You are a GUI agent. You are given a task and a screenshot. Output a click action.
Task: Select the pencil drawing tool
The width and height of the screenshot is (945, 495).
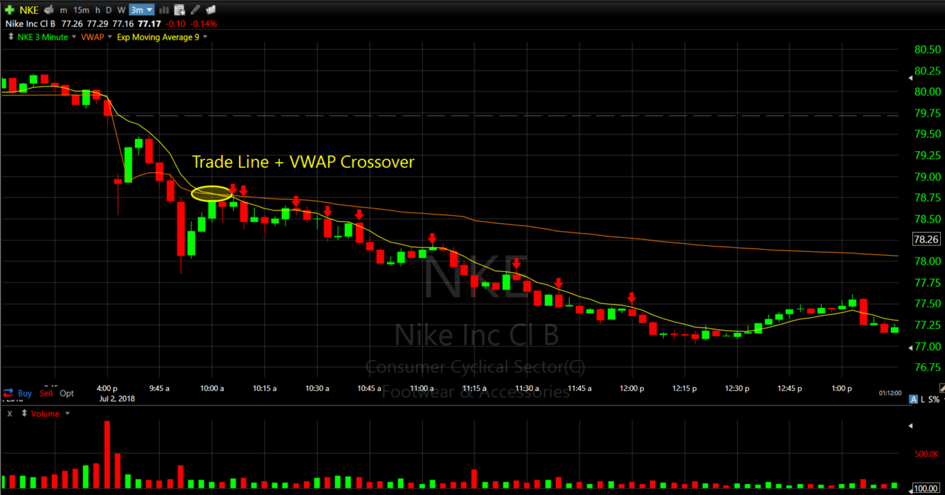tap(196, 10)
